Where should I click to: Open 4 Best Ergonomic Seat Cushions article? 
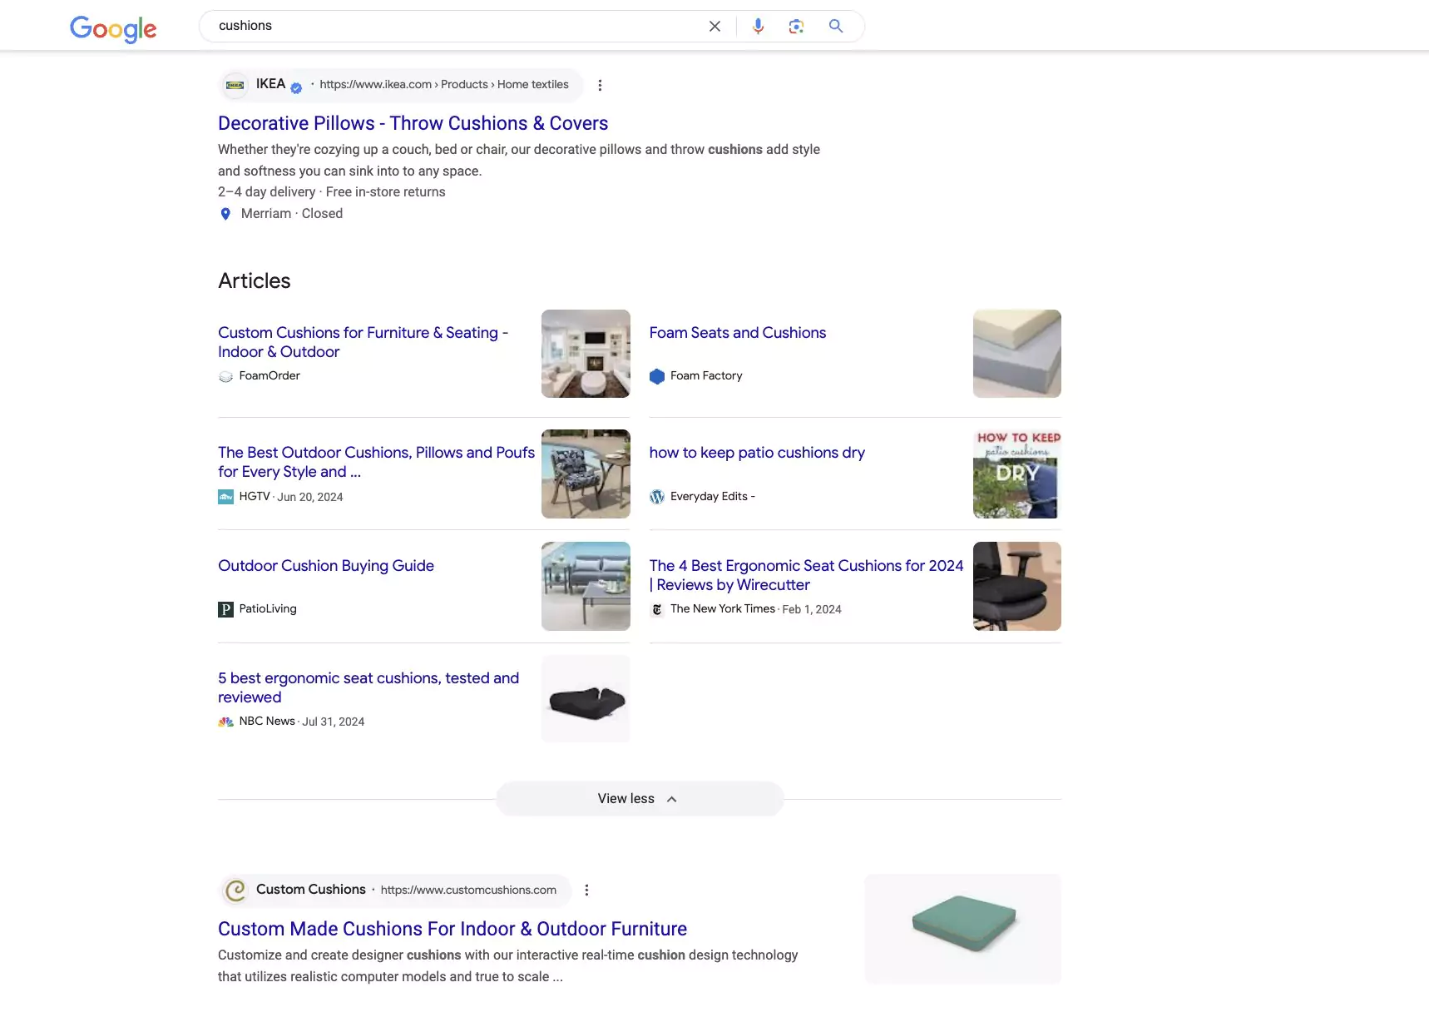pyautogui.click(x=806, y=575)
